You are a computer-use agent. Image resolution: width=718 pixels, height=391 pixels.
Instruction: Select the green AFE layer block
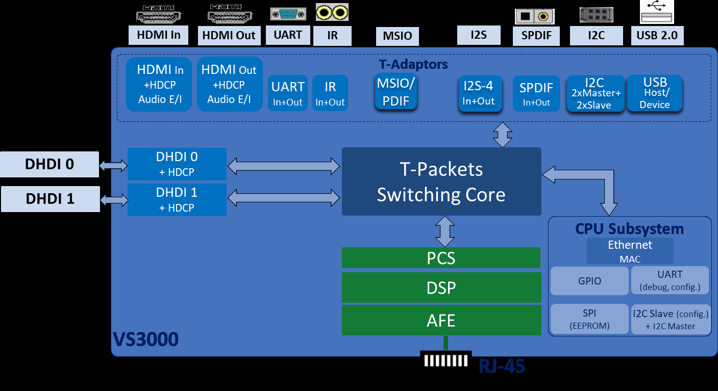[x=441, y=320]
